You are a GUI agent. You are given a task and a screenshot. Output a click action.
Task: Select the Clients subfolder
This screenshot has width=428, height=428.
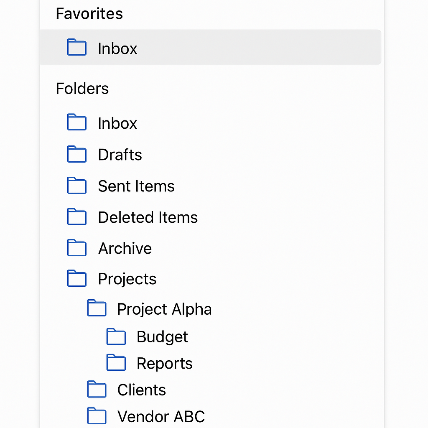141,390
